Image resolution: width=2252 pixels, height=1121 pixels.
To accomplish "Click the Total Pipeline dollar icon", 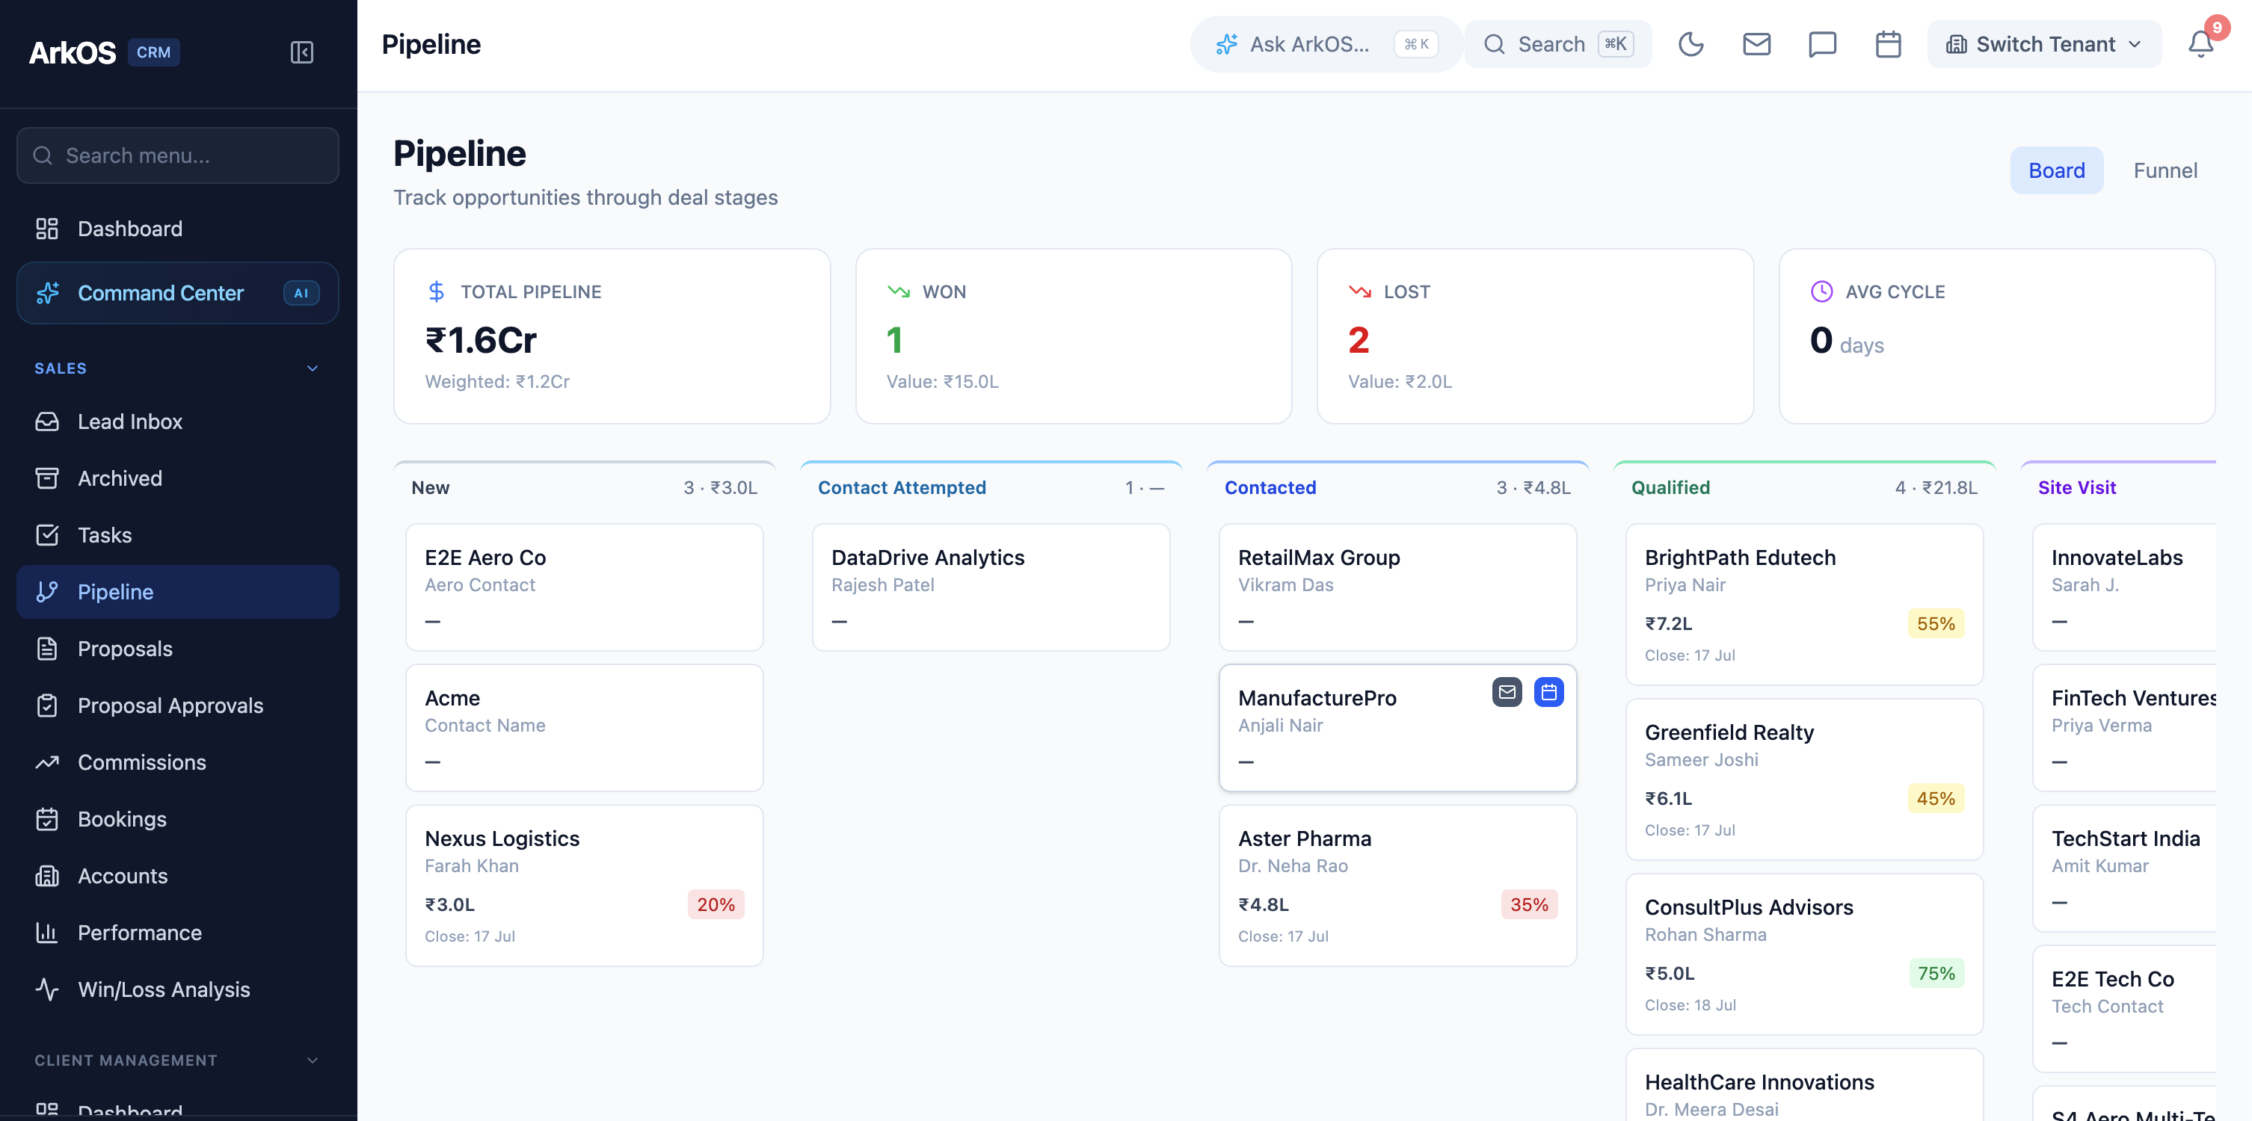I will [436, 291].
